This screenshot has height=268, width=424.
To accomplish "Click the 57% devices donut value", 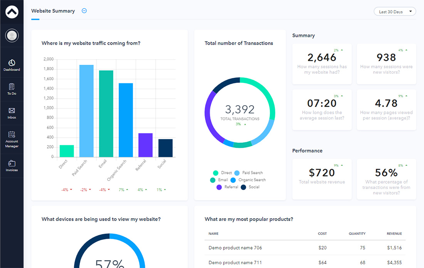I will [110, 264].
